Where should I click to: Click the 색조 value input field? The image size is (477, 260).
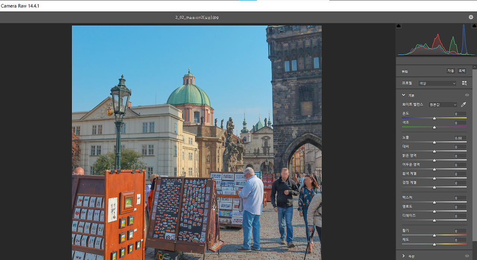(460, 123)
